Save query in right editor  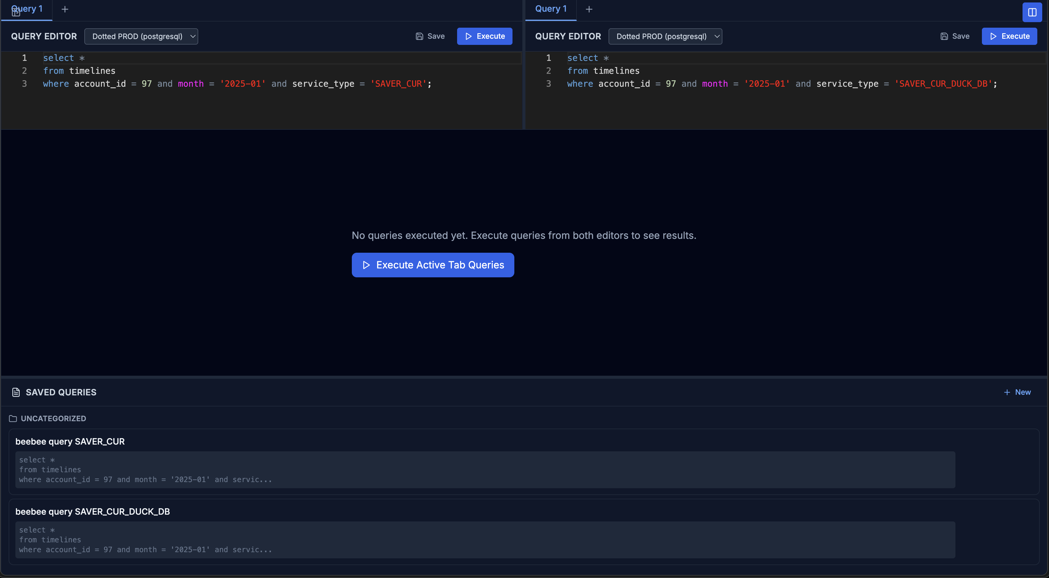pos(955,36)
